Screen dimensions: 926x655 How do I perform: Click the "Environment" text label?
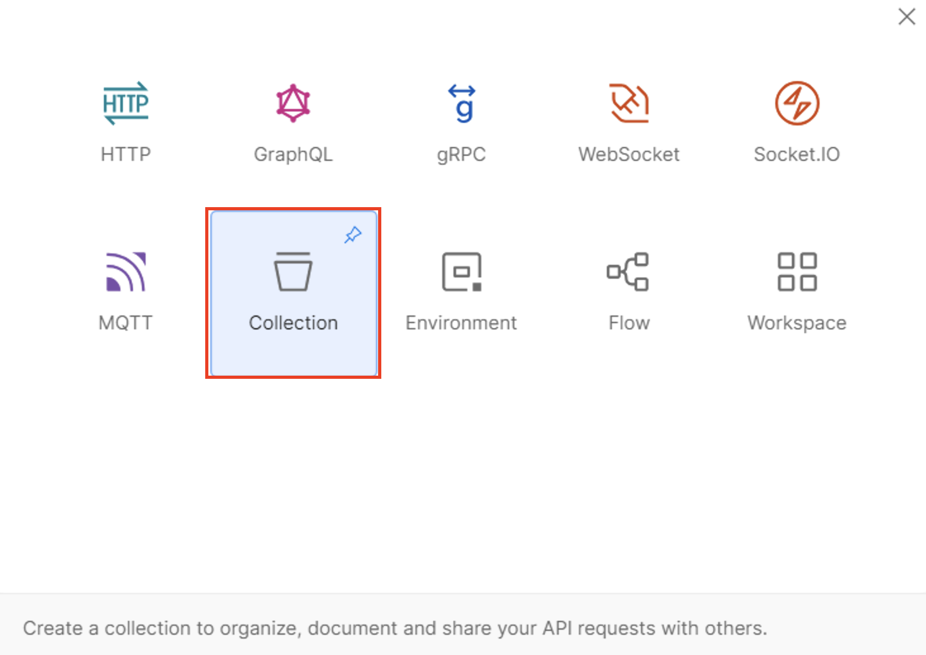[x=461, y=323]
